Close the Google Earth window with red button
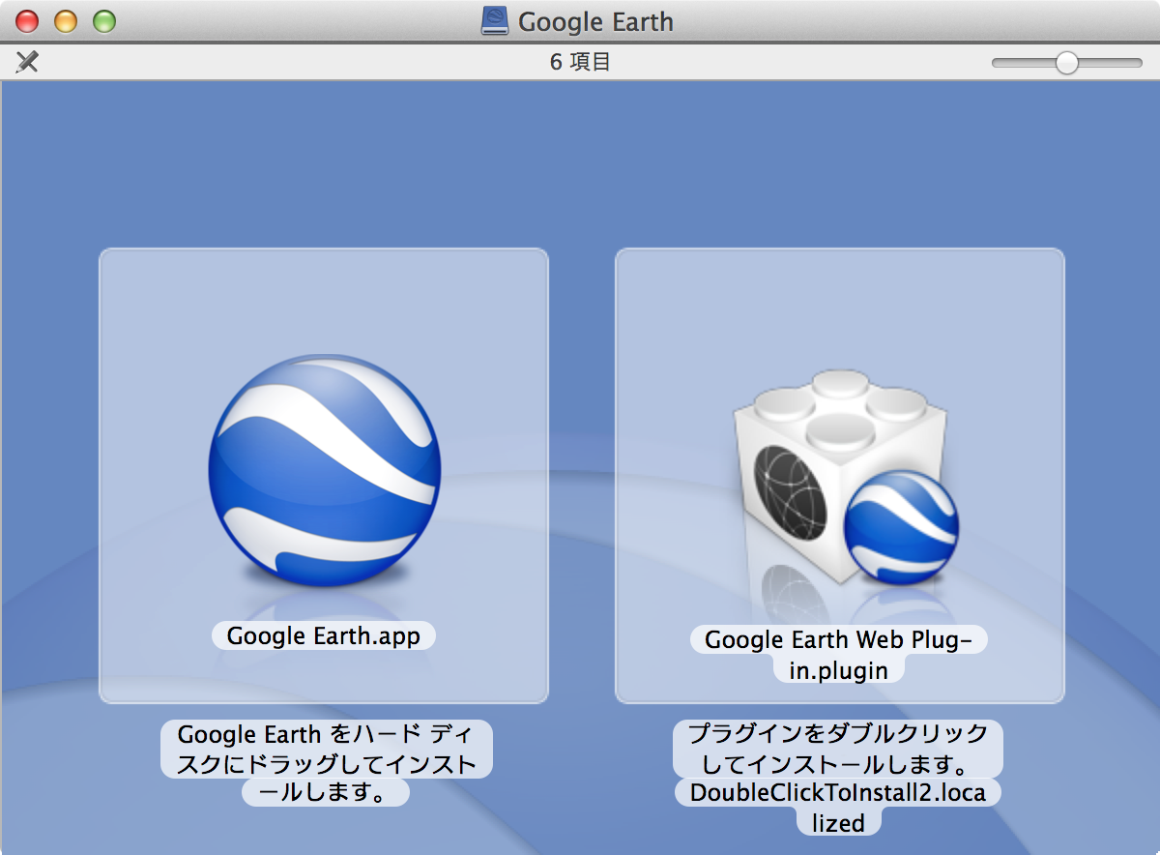The image size is (1160, 855). click(28, 21)
